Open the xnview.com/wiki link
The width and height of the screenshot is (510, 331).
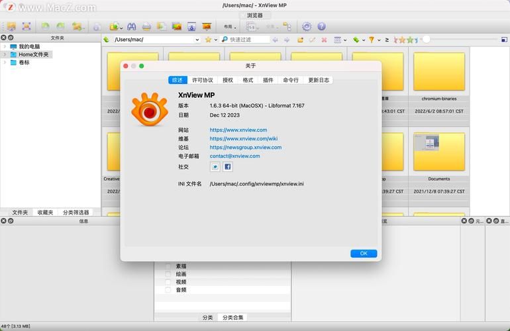244,138
